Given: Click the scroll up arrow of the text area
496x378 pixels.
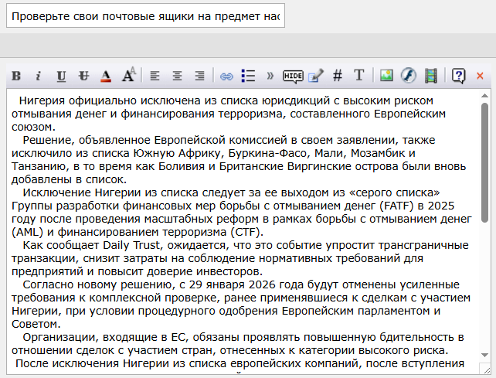Looking at the screenshot, I should pyautogui.click(x=484, y=96).
